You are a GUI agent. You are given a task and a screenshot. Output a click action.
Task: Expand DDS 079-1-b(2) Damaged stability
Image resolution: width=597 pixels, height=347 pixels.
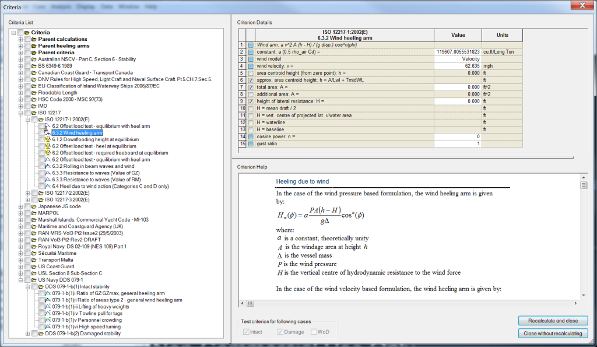click(x=27, y=334)
